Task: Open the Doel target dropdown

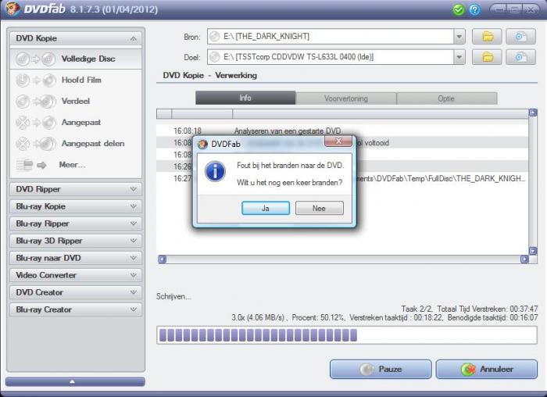Action: click(x=459, y=57)
